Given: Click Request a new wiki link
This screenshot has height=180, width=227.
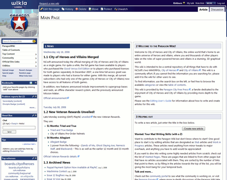Looking at the screenshot, I should pos(49,3).
